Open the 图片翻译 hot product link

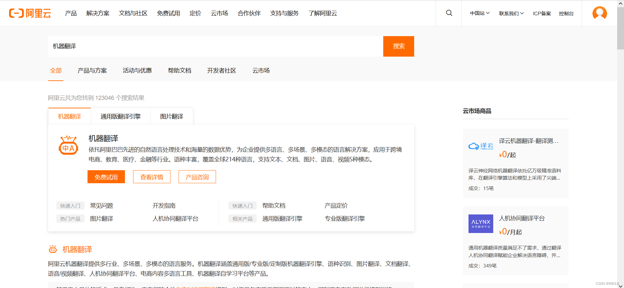102,219
